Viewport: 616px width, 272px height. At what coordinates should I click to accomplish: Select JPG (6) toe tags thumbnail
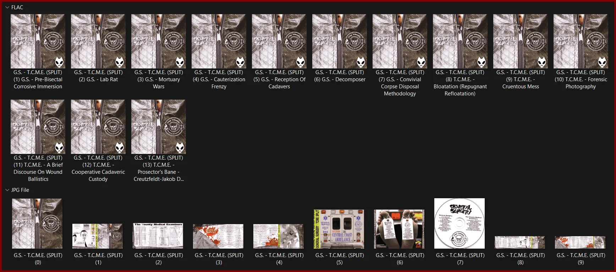pos(399,229)
